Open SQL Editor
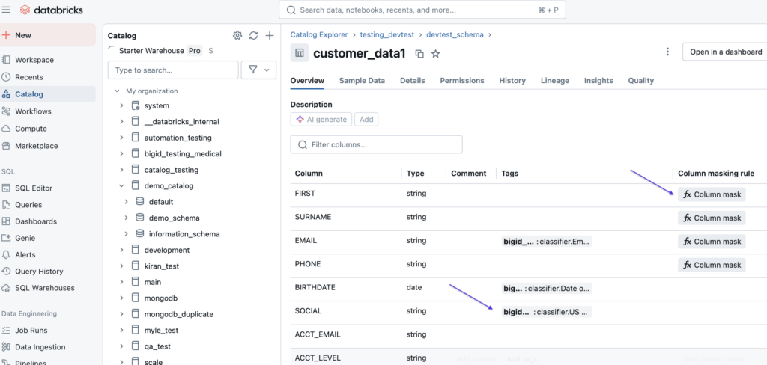767x365 pixels. [x=33, y=188]
